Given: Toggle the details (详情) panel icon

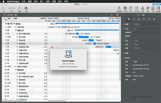Looking at the screenshot, I should [153, 8].
